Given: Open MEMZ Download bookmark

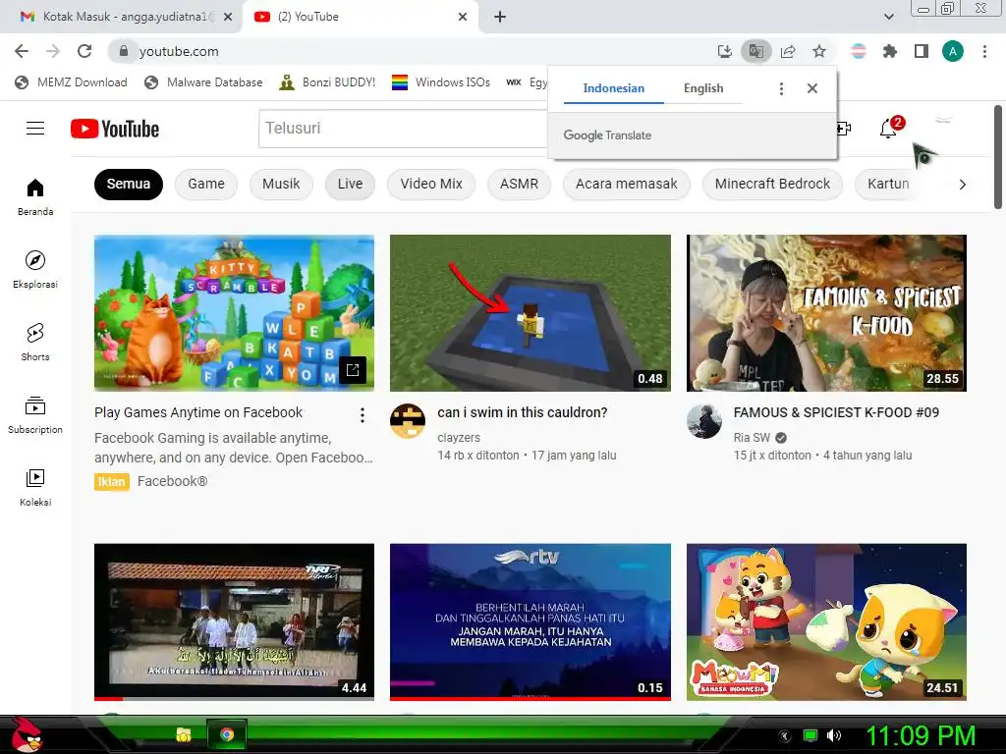Looking at the screenshot, I should 71,82.
